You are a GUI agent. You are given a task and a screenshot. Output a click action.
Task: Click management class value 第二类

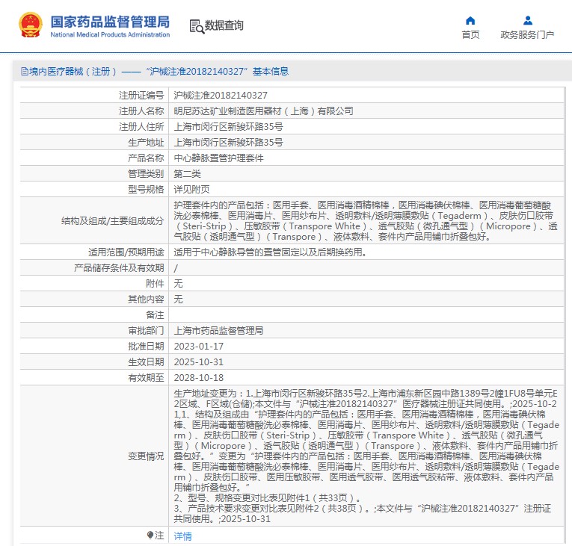[188, 174]
